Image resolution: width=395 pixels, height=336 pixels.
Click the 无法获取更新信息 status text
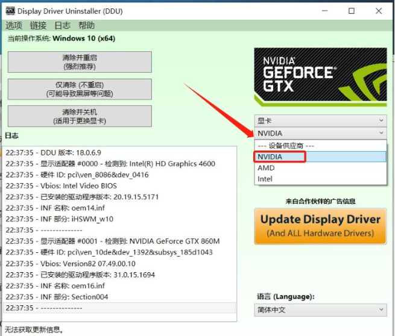coord(34,329)
